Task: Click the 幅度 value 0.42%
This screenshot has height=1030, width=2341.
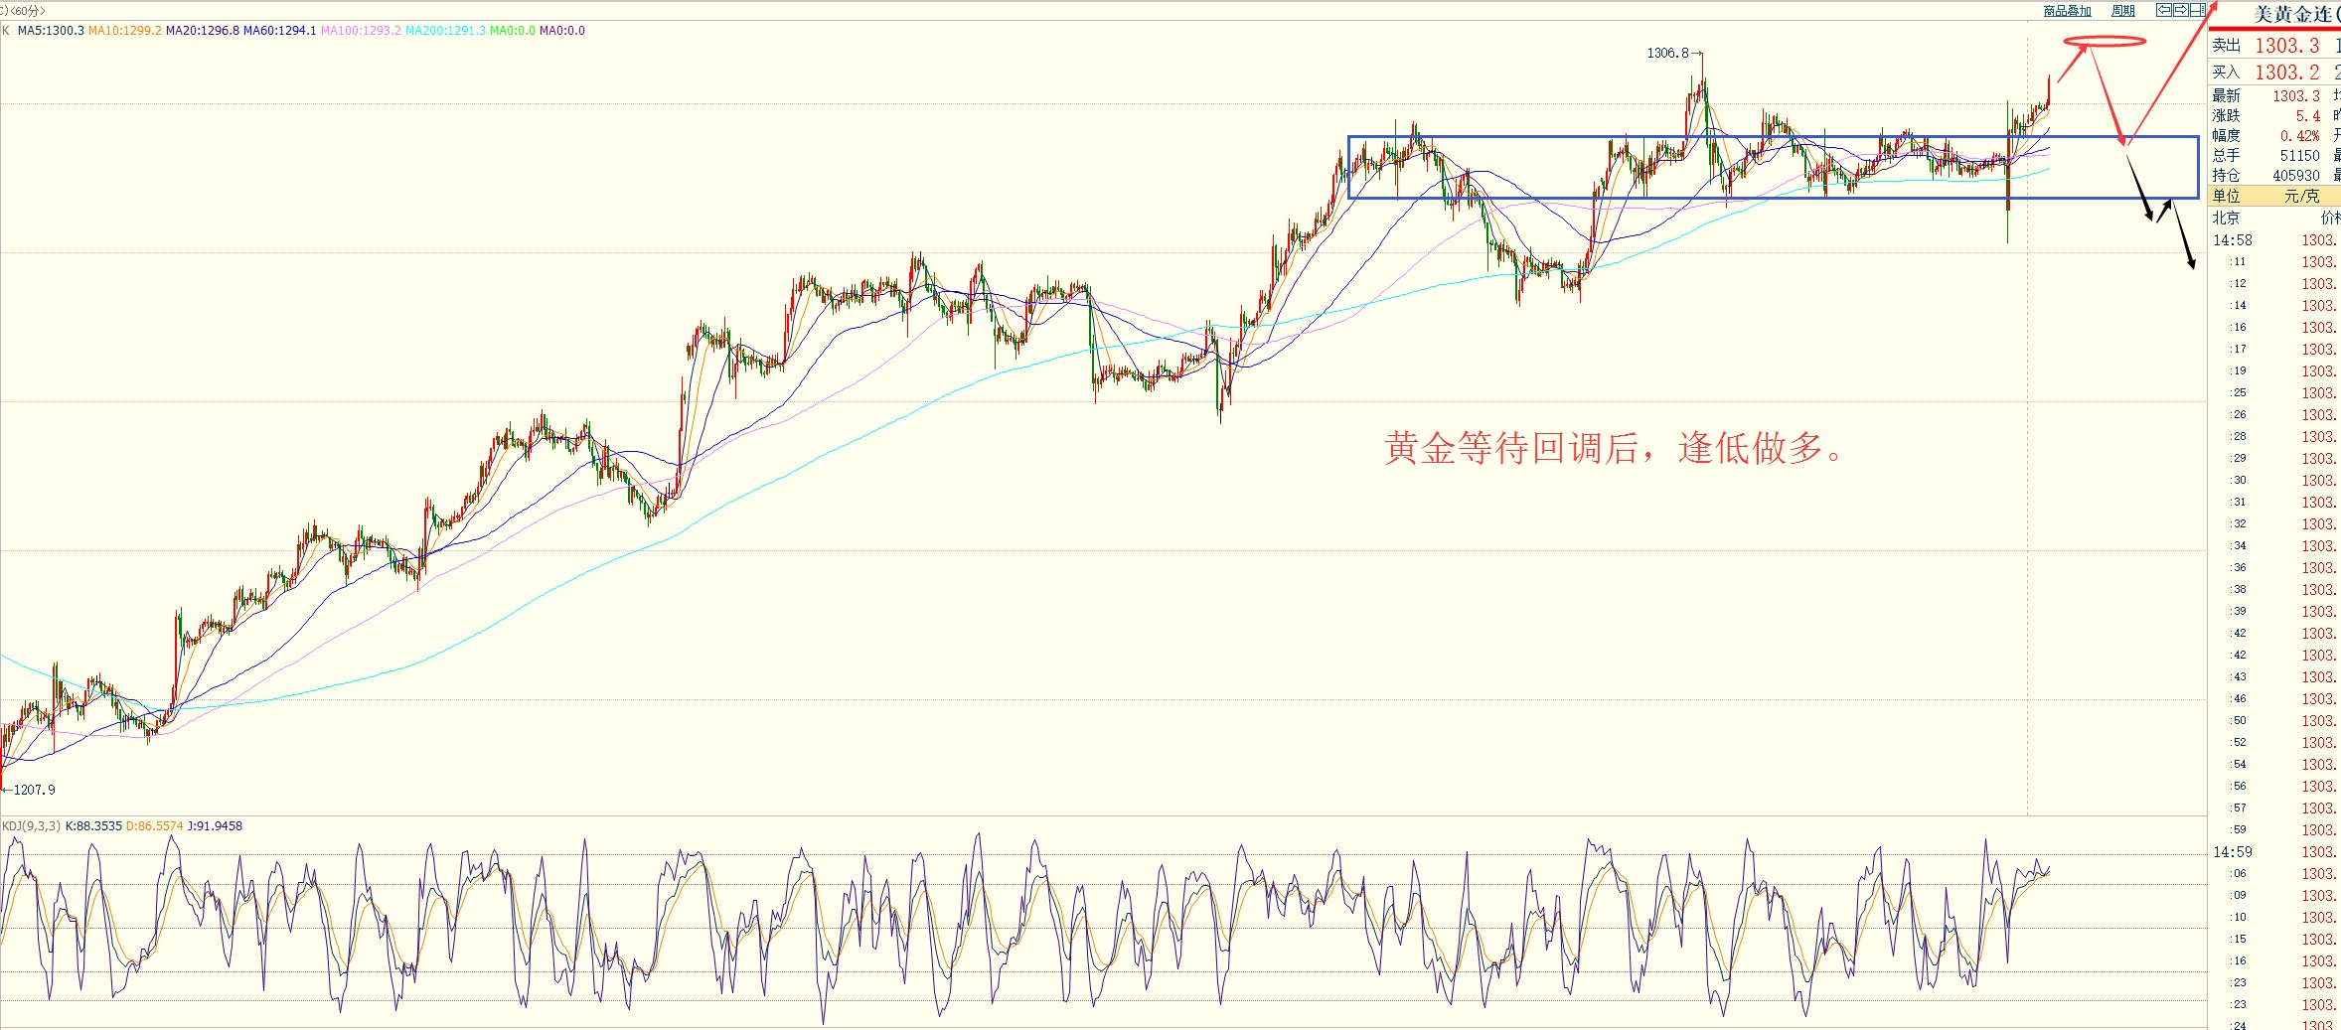Action: 2300,136
